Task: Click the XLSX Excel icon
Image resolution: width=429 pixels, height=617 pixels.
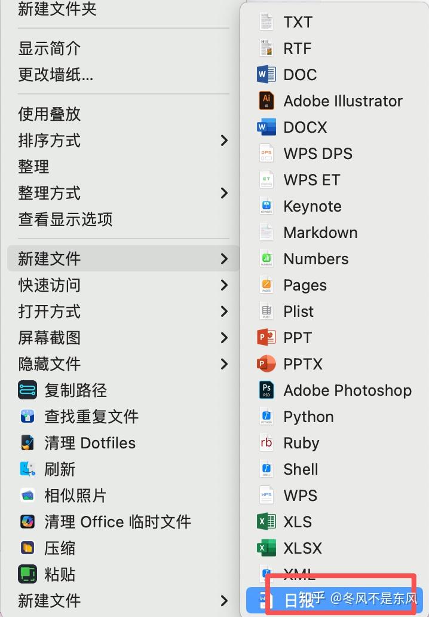Action: (266, 548)
